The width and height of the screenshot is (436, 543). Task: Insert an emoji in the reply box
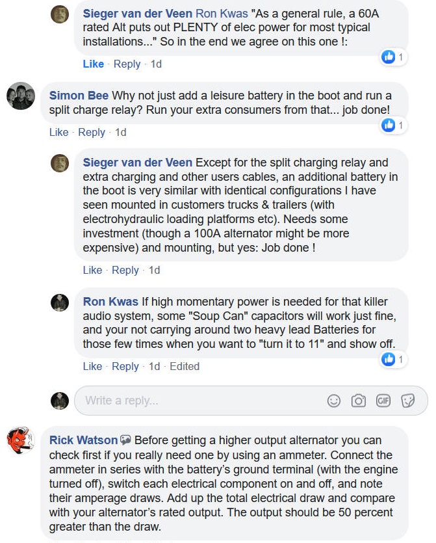[x=334, y=401]
